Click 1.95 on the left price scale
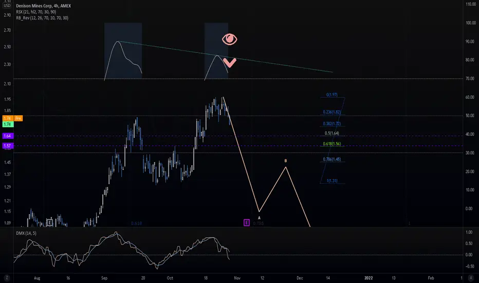Image resolution: width=479 pixels, height=283 pixels. 7,99
